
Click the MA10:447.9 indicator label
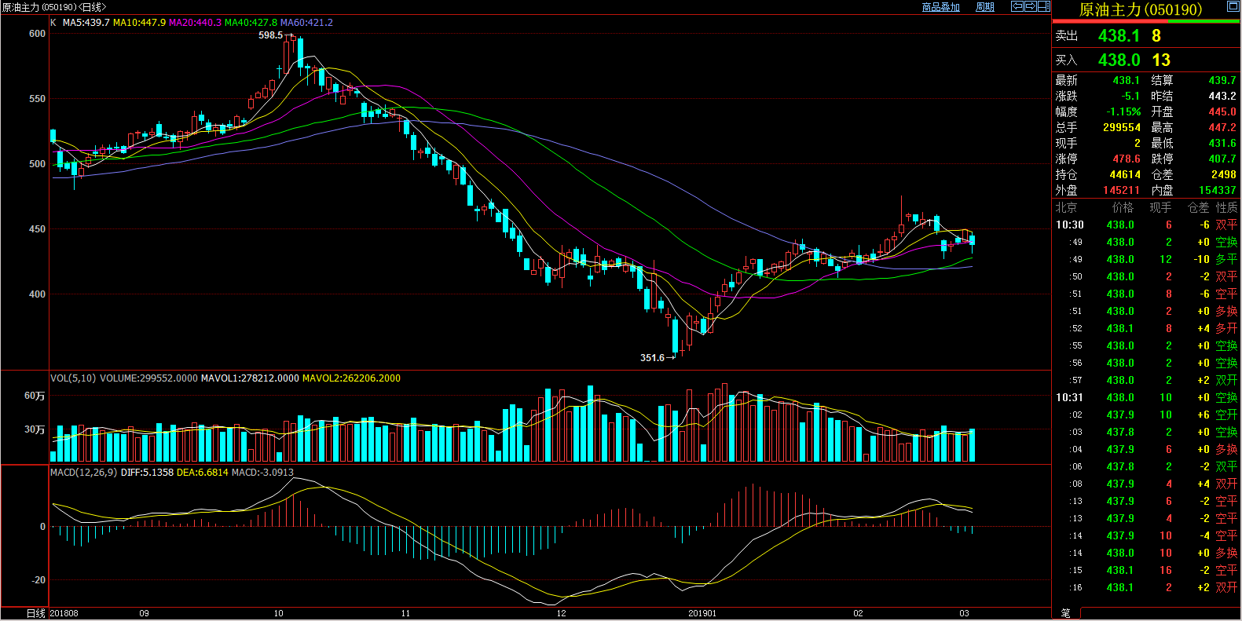pos(139,23)
